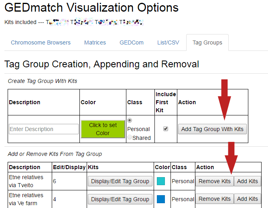Click kit count '4' in Ve farm row
The image size is (268, 208).
pos(55,199)
